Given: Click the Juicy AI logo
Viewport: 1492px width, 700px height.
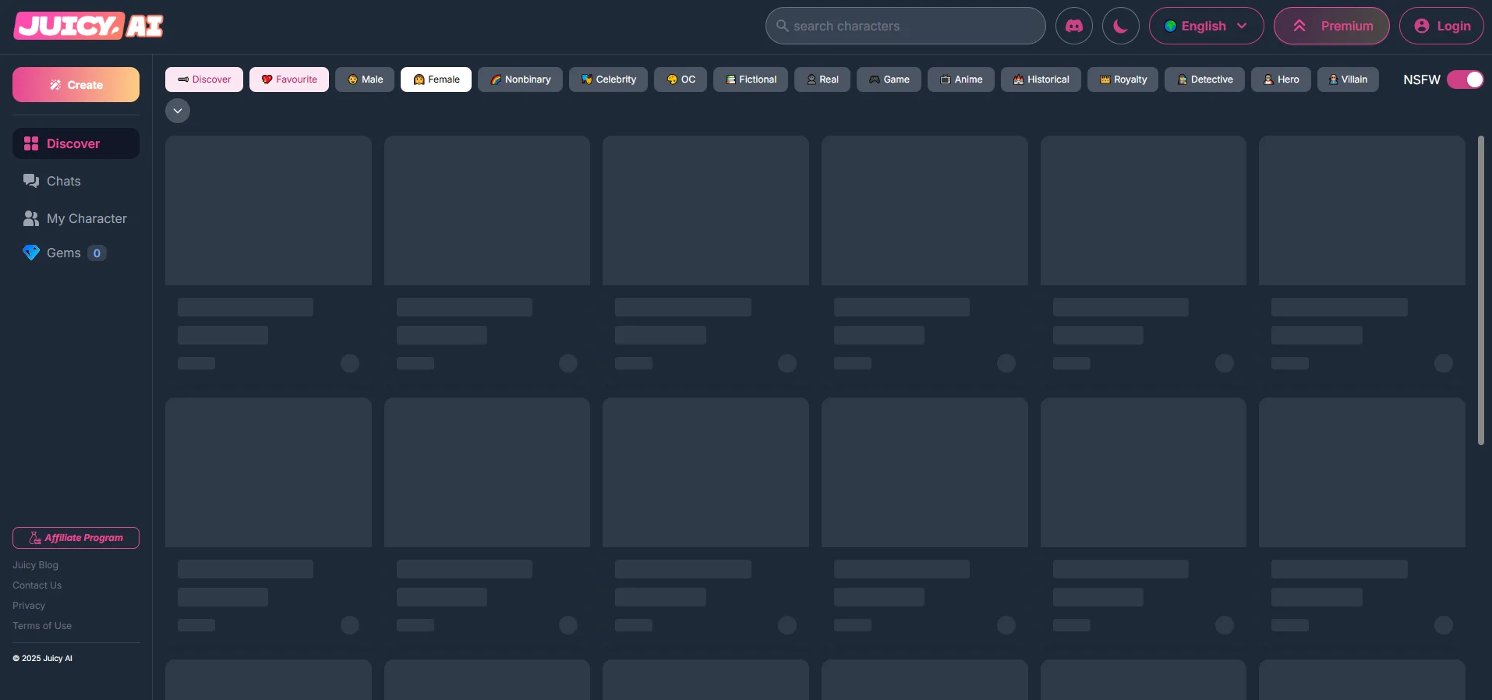Looking at the screenshot, I should 88,26.
